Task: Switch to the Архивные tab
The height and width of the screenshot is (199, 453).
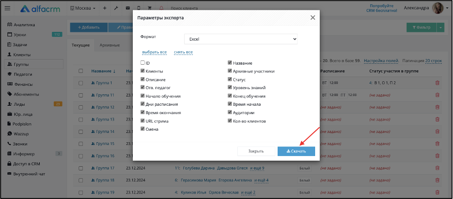Action: click(x=110, y=45)
